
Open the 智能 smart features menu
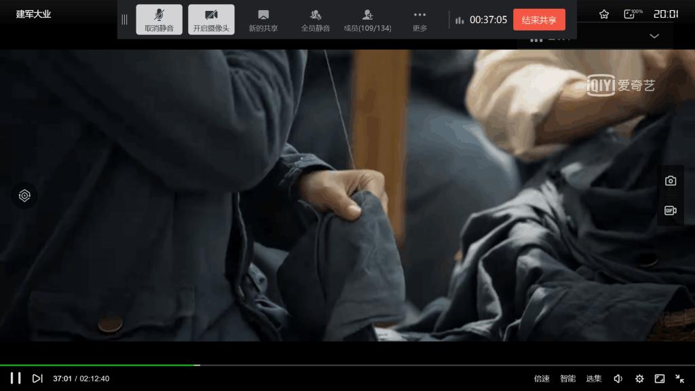coord(567,379)
